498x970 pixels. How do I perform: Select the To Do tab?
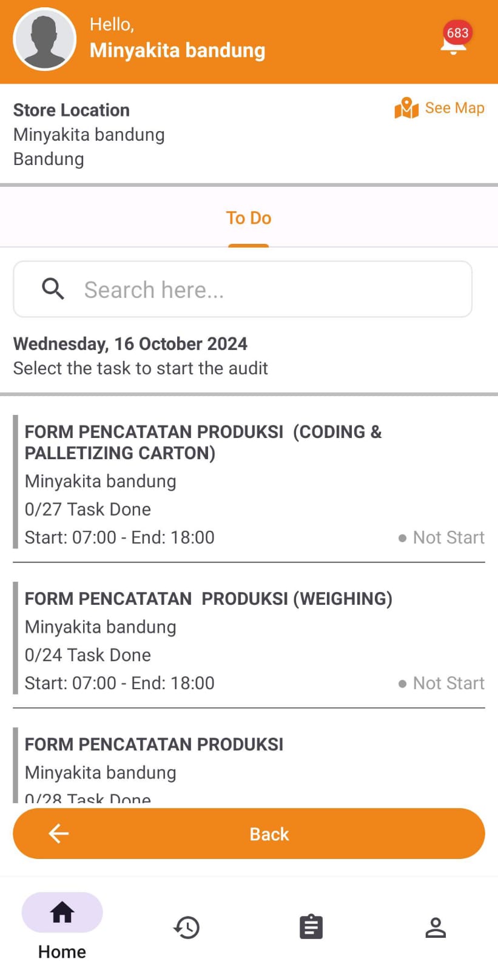tap(249, 218)
